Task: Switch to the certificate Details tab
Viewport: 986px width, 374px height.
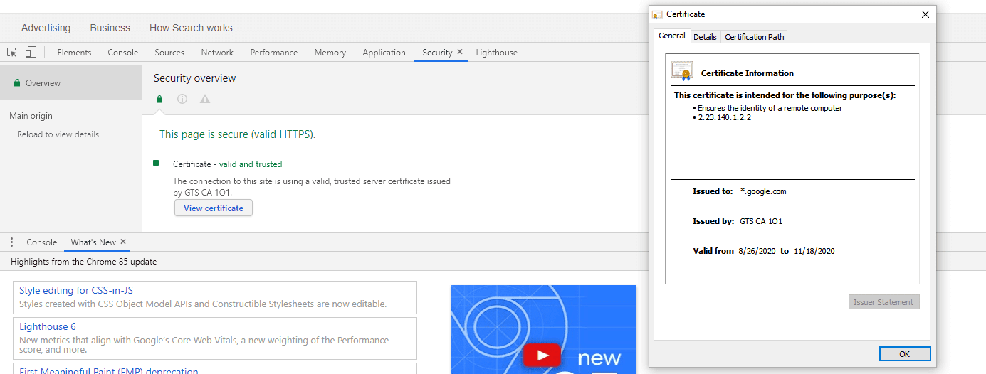Action: (705, 37)
